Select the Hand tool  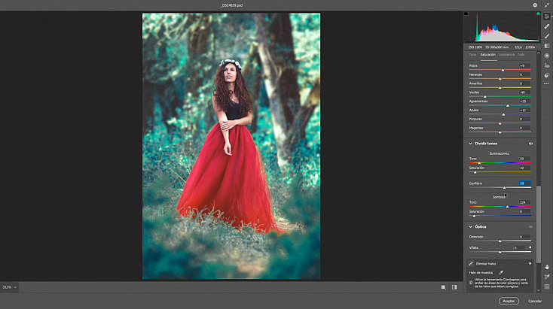coord(547,267)
